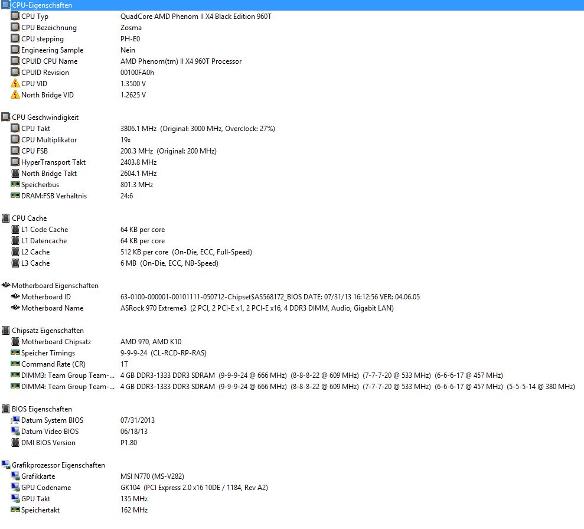Click the monitor icon beside Datum System BIOS
Viewport: 584px width, 529px height.
point(15,420)
